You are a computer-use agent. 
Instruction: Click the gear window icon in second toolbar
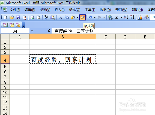(18, 25)
